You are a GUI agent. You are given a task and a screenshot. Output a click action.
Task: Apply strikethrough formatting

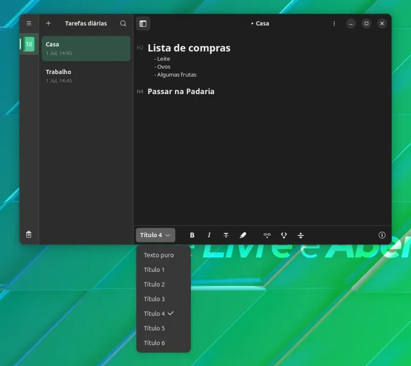click(x=226, y=235)
